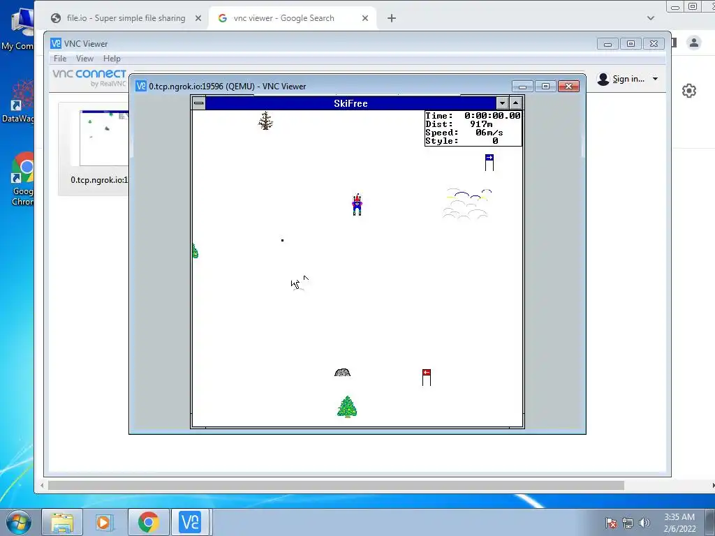Click the VNC icon in QEMU session title
The image size is (715, 536).
click(x=141, y=86)
